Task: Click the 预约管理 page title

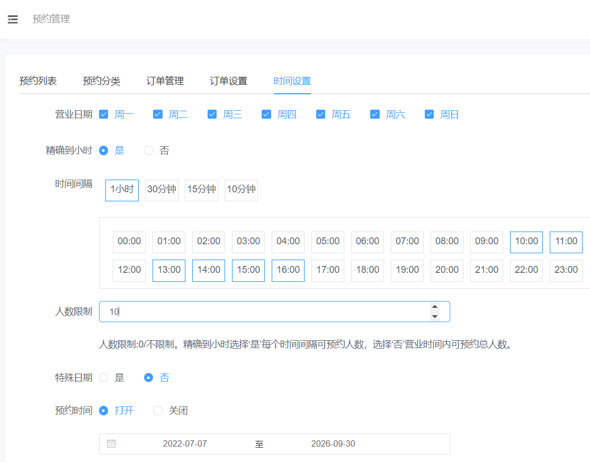Action: pyautogui.click(x=51, y=19)
